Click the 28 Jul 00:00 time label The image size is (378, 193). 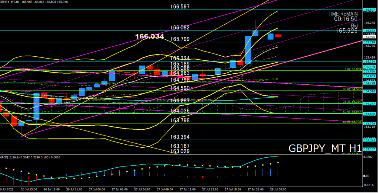[278, 190]
